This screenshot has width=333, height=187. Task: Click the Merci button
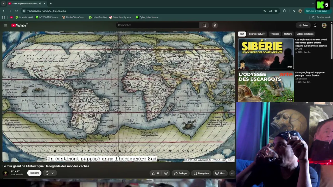click(x=220, y=173)
